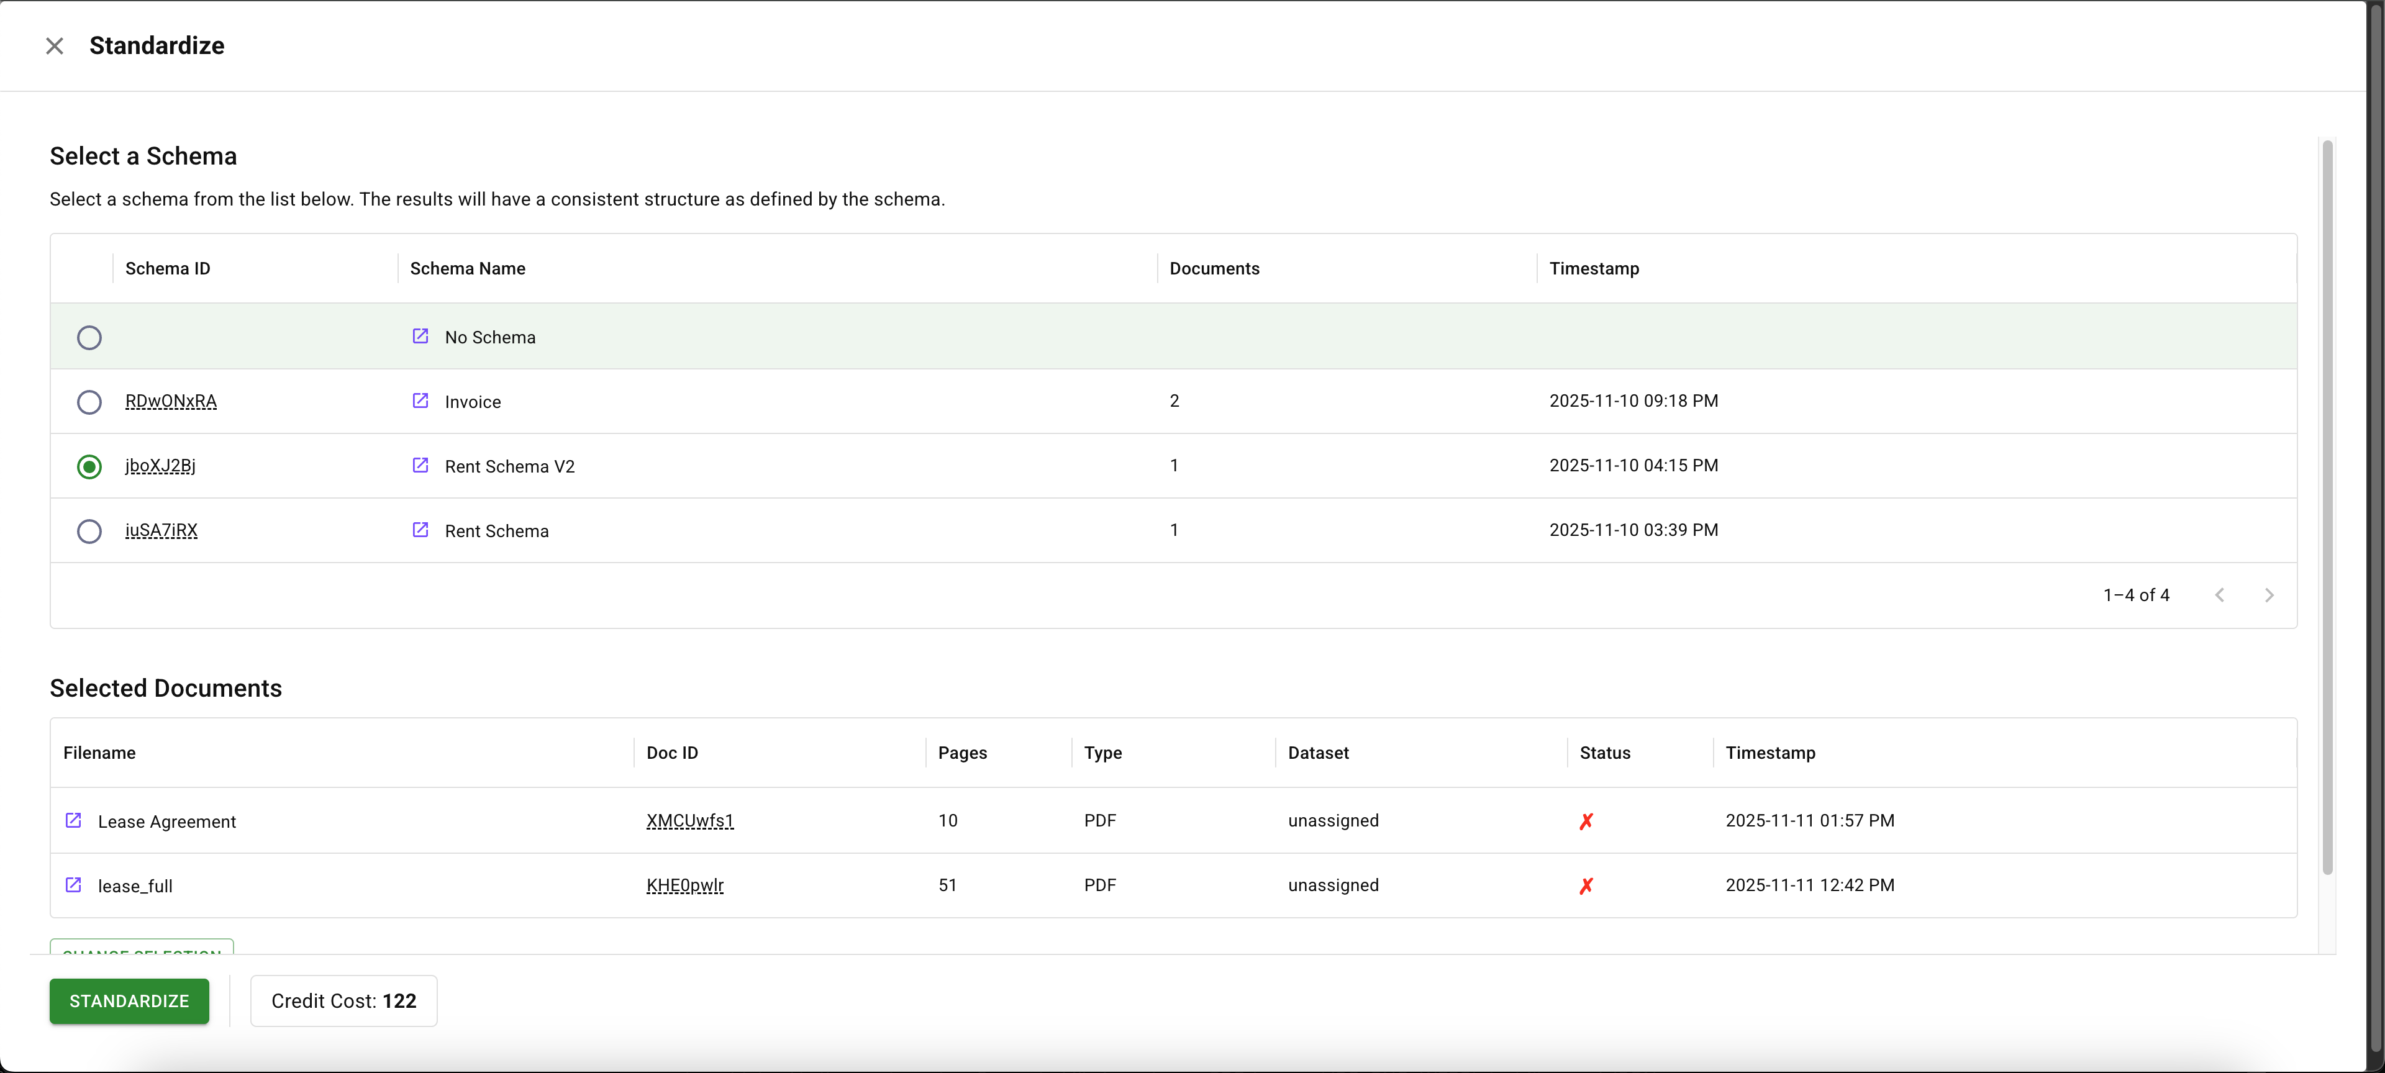
Task: Select the No Schema radio button
Action: click(89, 337)
